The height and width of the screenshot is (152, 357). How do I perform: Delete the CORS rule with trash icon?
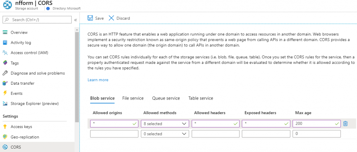[x=345, y=124]
